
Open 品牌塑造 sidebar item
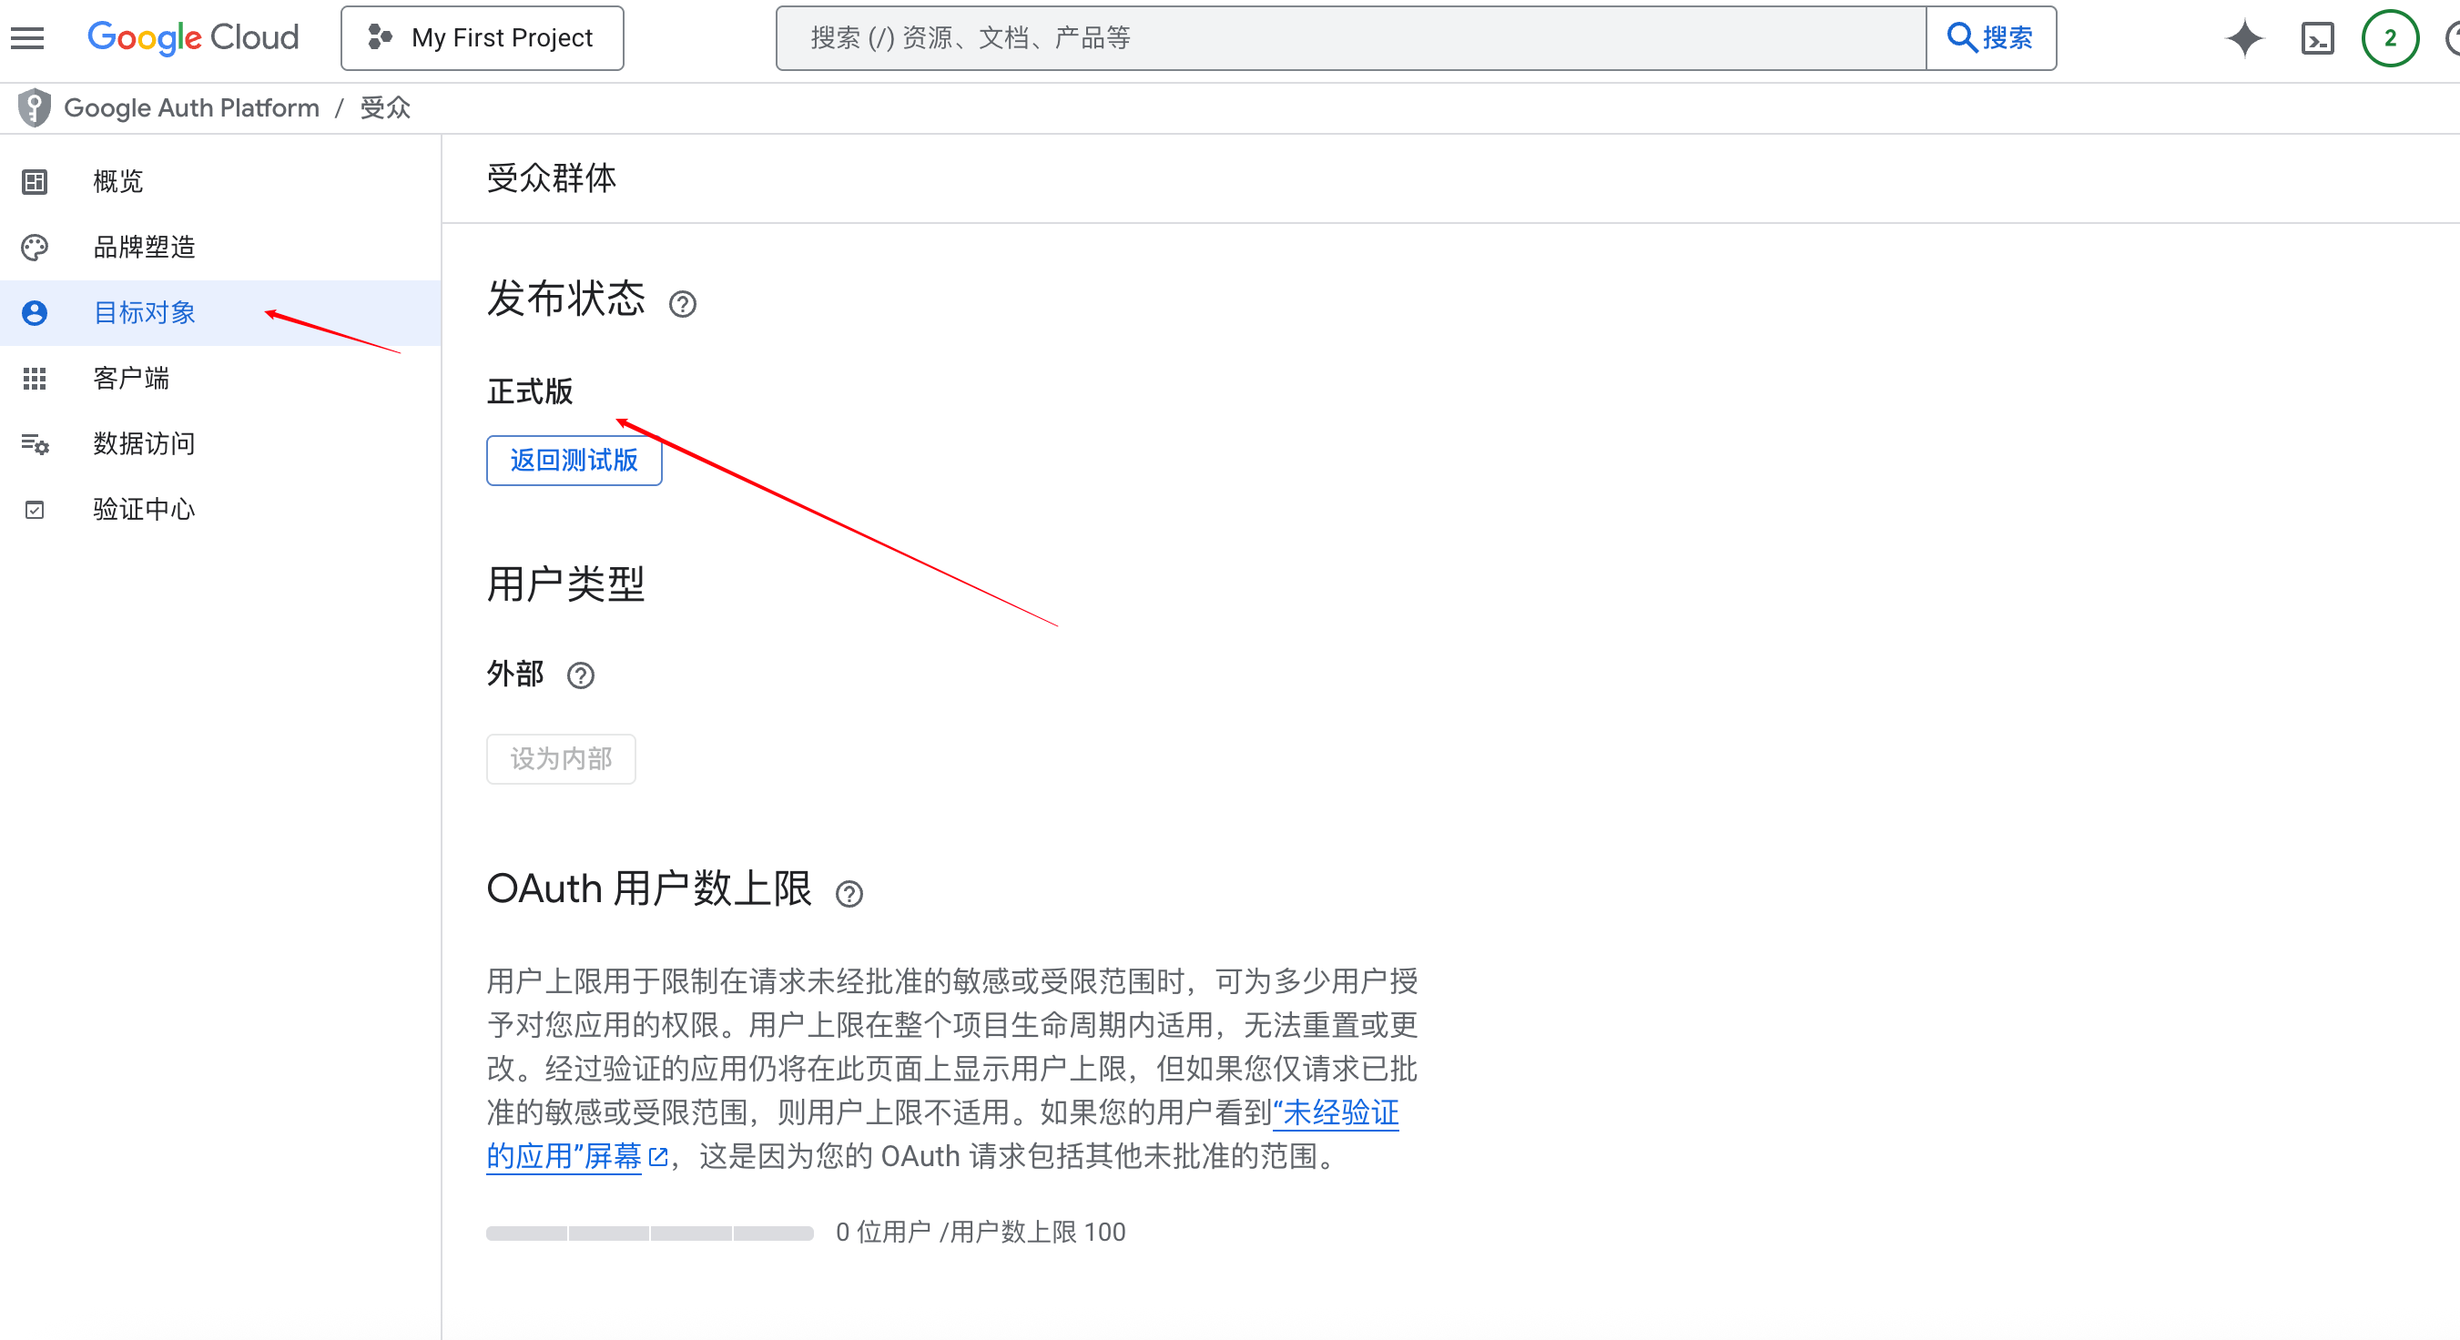[x=143, y=248]
